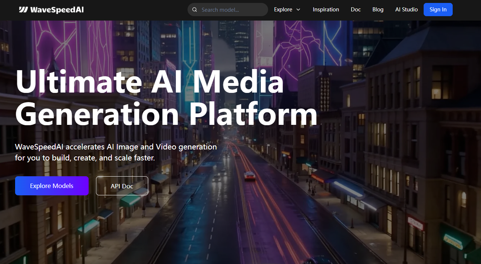Click the Explore Models button
The height and width of the screenshot is (264, 481).
point(52,186)
